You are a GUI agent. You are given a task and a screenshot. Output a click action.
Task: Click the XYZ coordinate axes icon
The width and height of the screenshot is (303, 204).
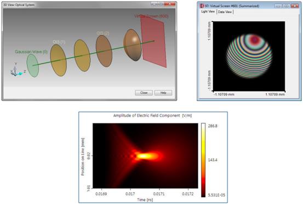click(x=18, y=70)
